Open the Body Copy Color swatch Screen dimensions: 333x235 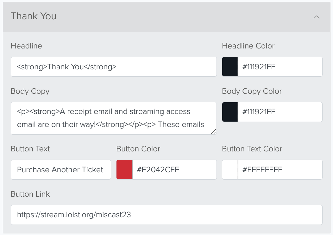[x=230, y=112]
